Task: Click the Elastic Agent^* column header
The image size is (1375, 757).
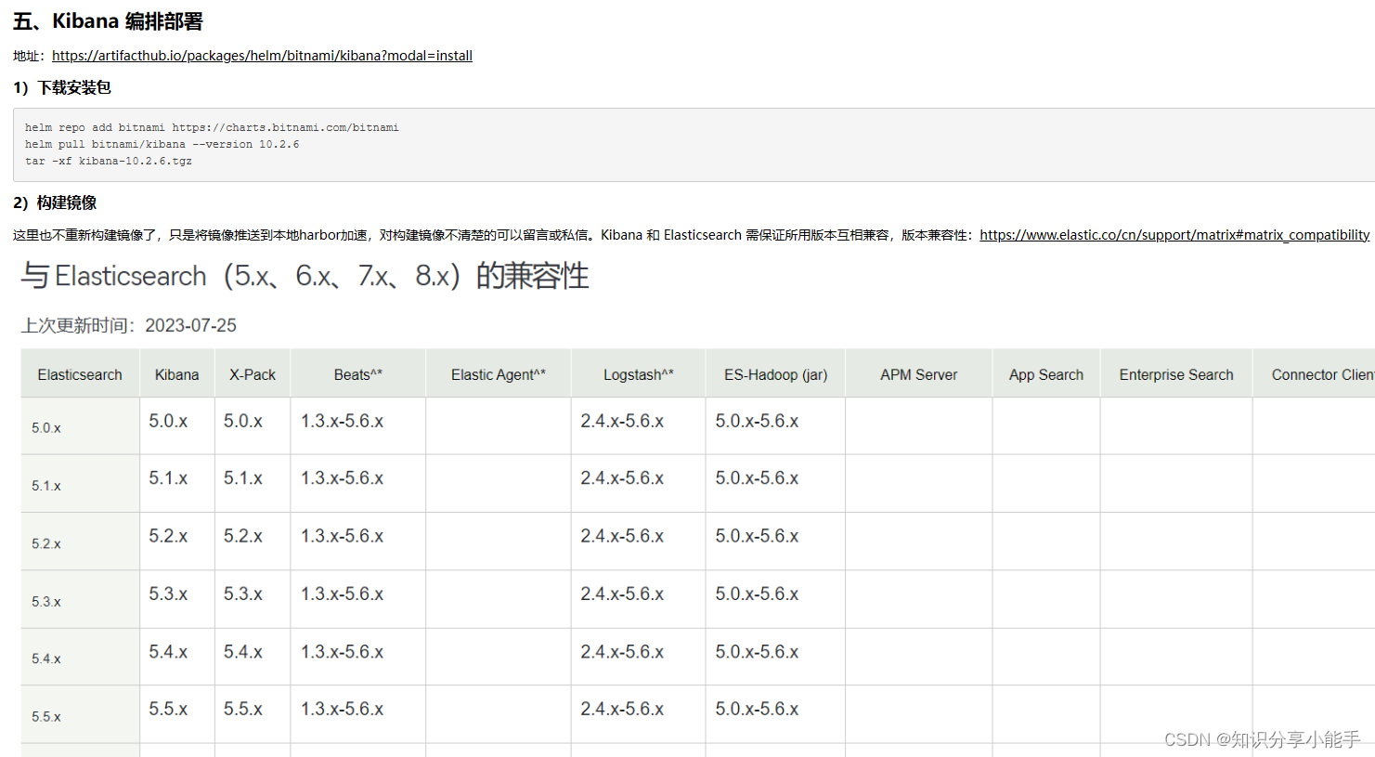Action: click(499, 374)
